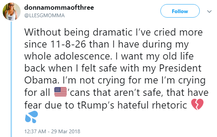Click the 29 Mar 2018 date

[x=66, y=131]
